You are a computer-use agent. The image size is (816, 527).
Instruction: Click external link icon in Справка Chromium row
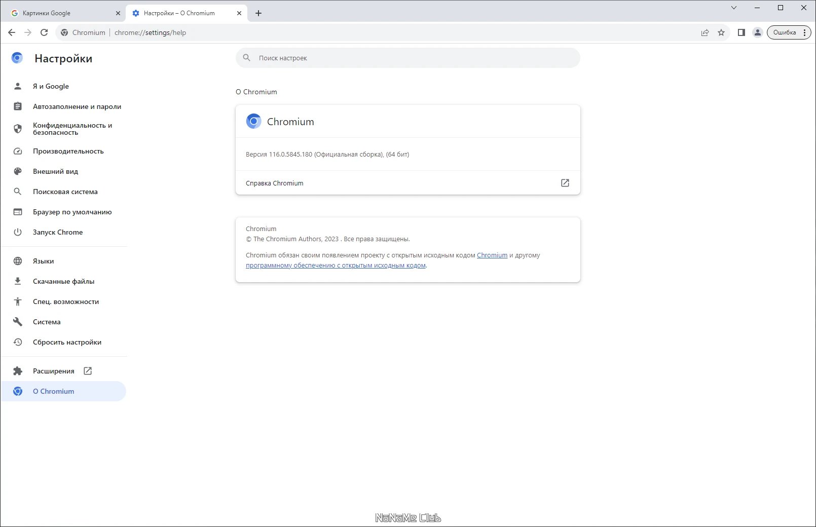565,183
